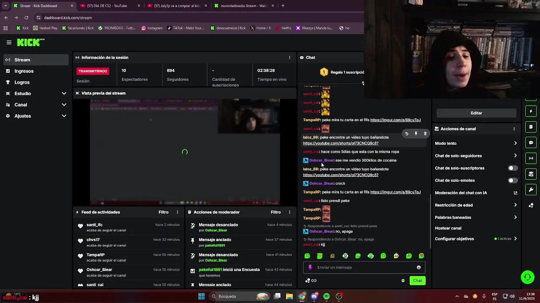Toggle Chat de solo-emotes switch
540x303 pixels.
pyautogui.click(x=512, y=181)
